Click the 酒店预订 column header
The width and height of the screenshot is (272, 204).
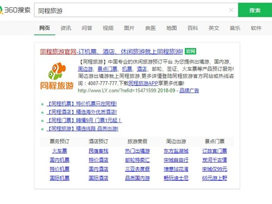click(98, 141)
